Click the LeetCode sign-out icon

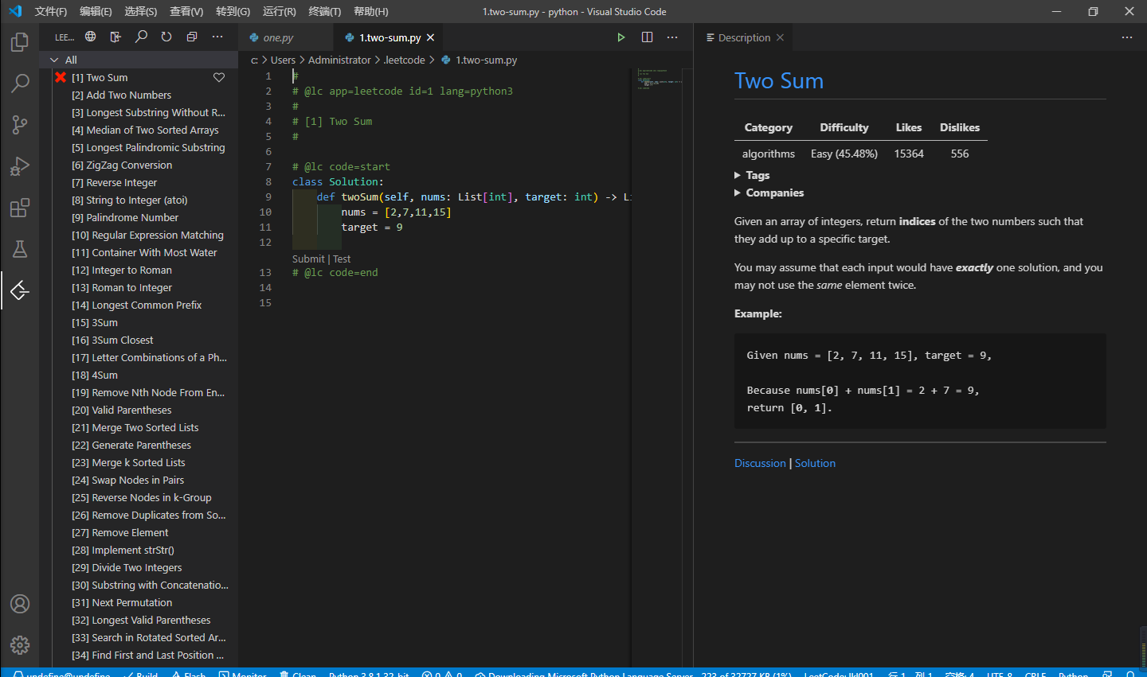point(115,37)
